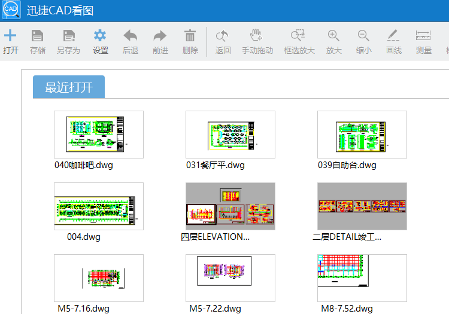Click the 另存为 (Save As) icon

click(x=69, y=36)
